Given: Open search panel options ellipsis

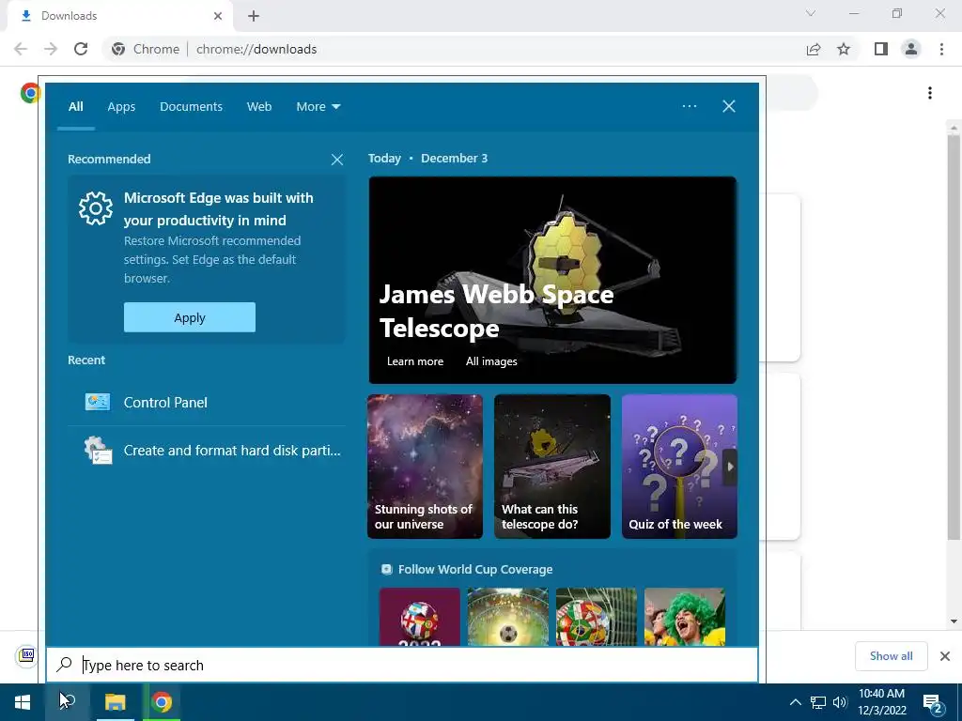Looking at the screenshot, I should coord(690,106).
